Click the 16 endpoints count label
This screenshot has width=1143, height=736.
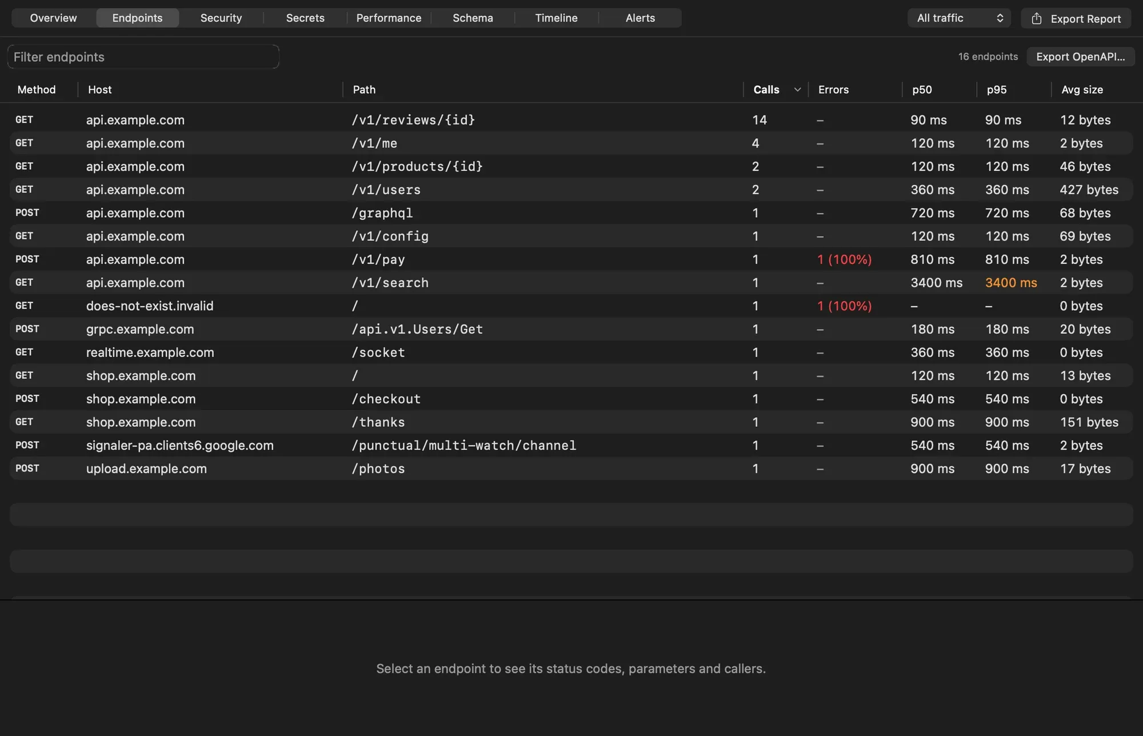988,57
